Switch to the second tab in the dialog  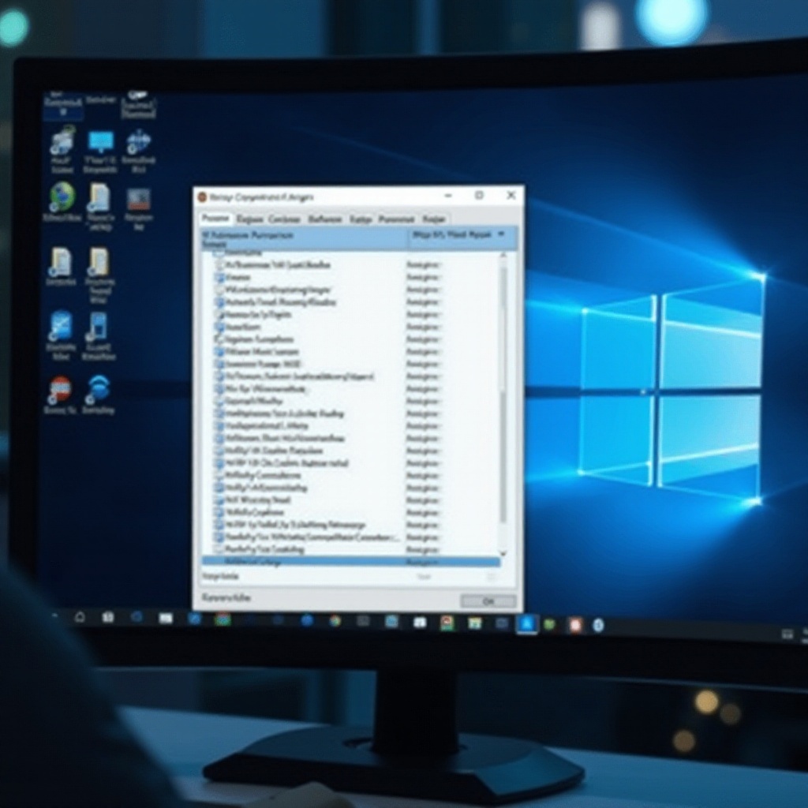tap(250, 219)
